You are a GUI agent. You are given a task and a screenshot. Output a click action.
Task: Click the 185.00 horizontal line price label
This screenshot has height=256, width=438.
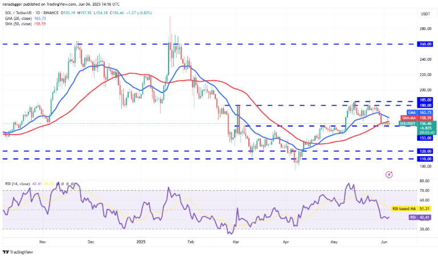[425, 99]
